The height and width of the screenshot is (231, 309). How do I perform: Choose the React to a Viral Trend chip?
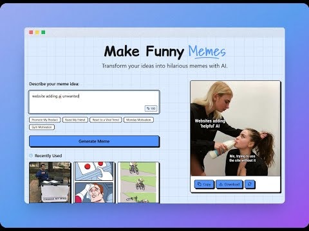pos(106,120)
